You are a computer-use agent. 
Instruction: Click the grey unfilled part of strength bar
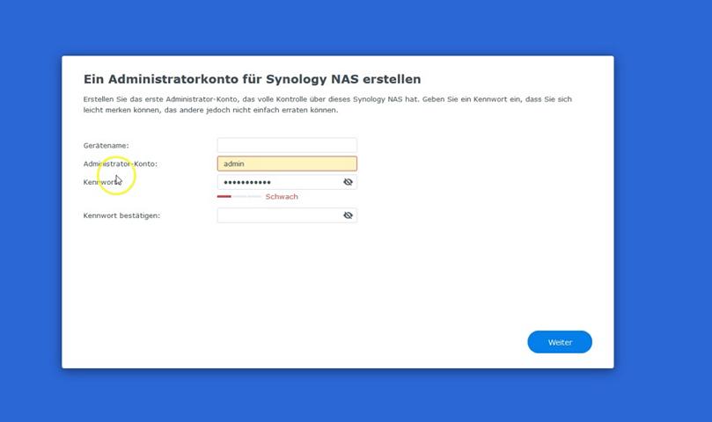(x=246, y=196)
